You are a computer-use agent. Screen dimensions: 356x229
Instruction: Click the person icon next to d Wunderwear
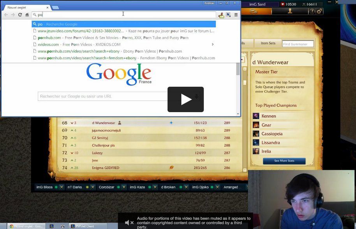pyautogui.click(x=120, y=123)
